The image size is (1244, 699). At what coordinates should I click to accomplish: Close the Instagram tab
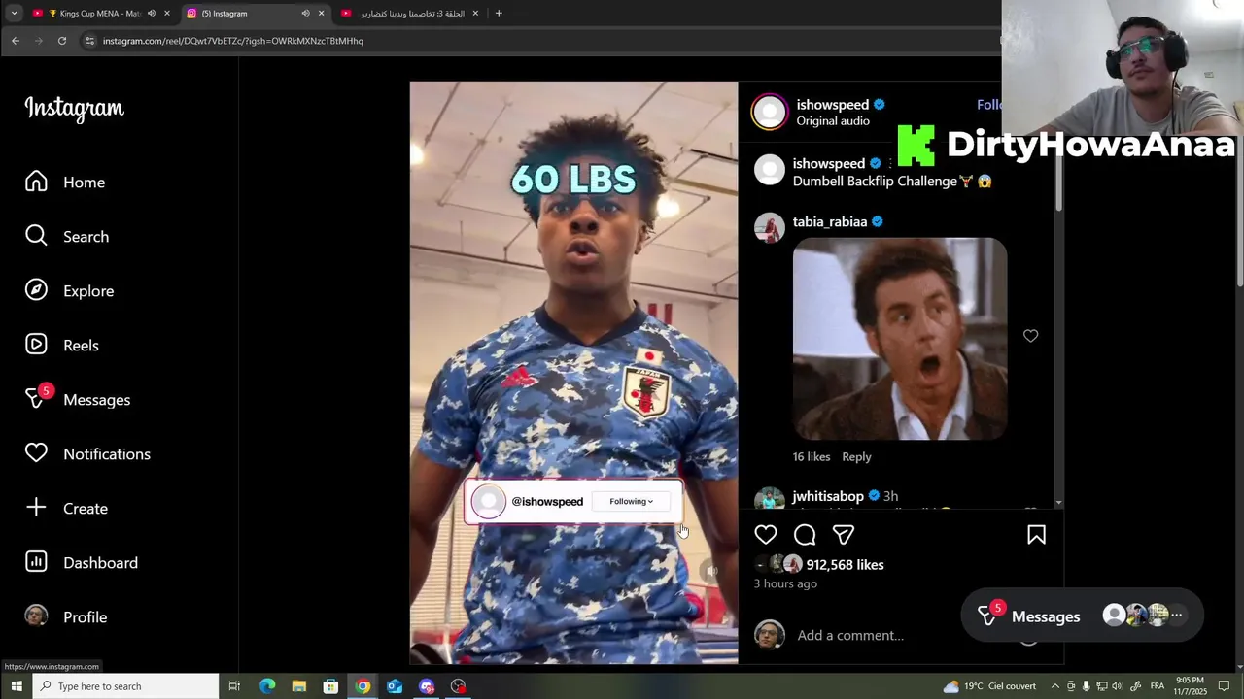[x=321, y=14]
